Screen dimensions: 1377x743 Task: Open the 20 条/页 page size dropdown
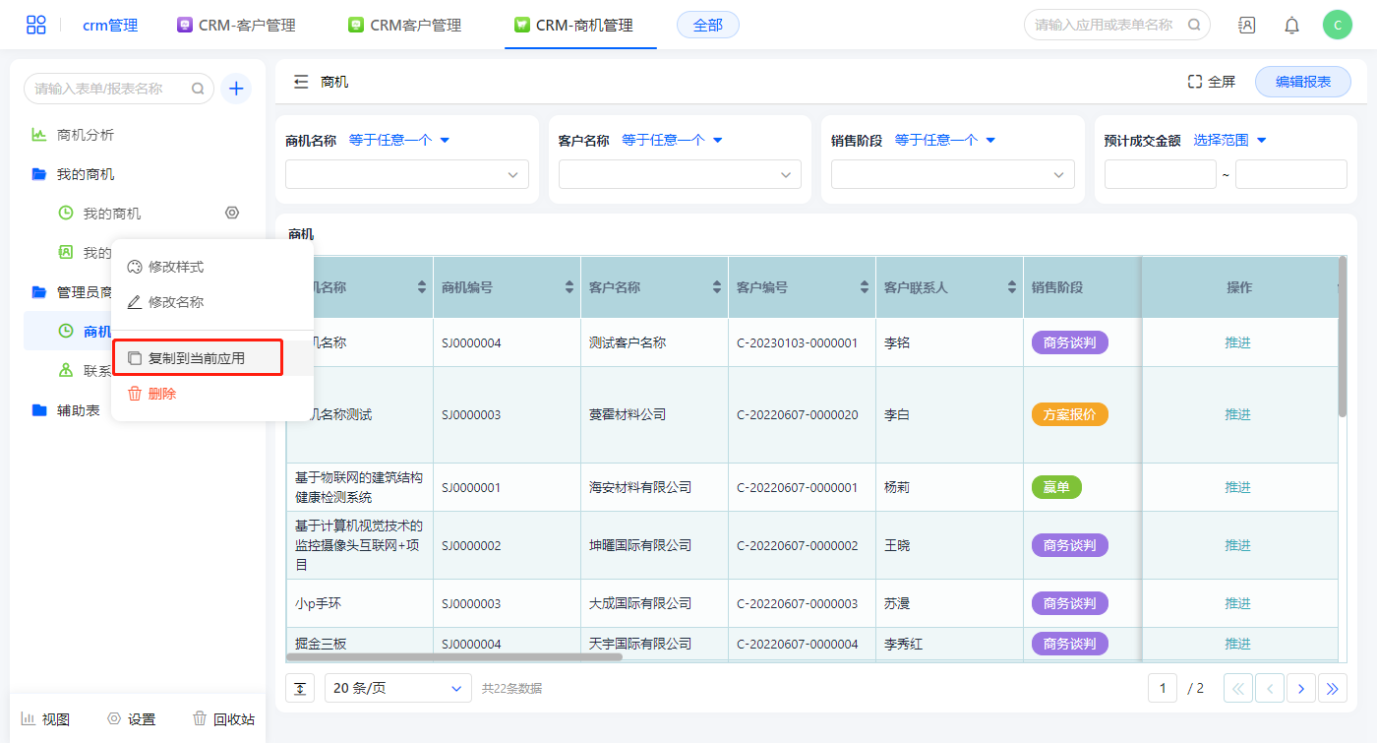click(398, 689)
